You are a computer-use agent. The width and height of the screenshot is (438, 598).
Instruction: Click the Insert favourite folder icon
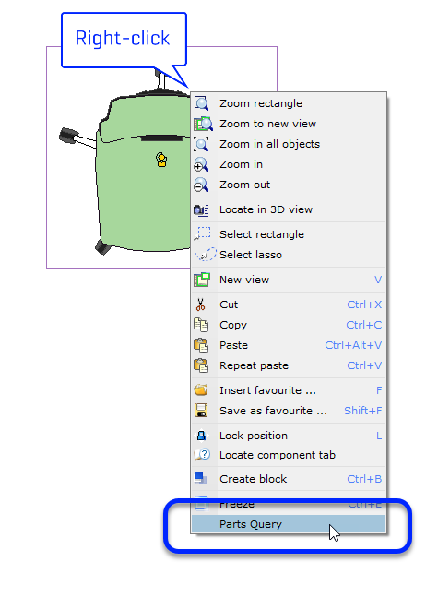201,390
